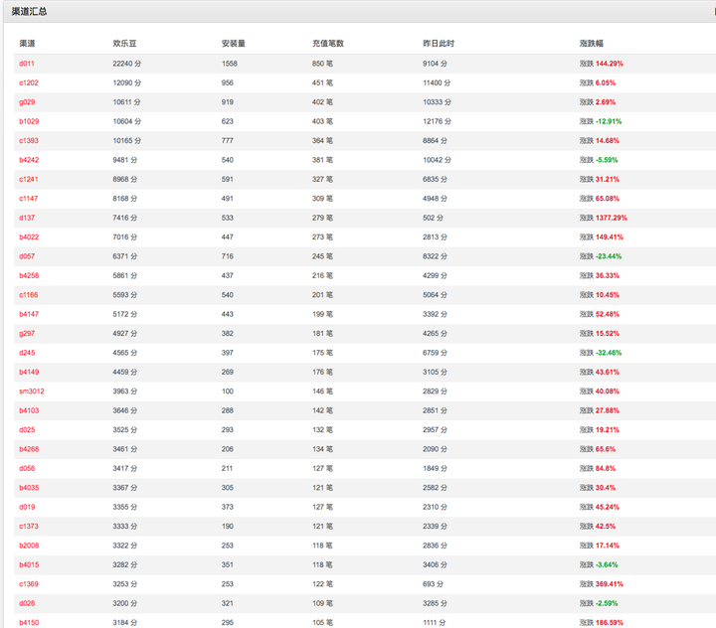Open channel link d019
Image resolution: width=716 pixels, height=628 pixels.
[x=27, y=507]
